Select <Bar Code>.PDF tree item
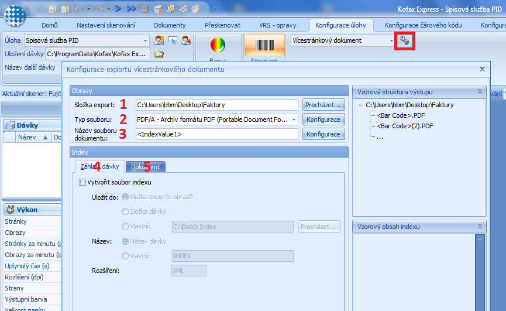The width and height of the screenshot is (506, 311). [x=401, y=115]
